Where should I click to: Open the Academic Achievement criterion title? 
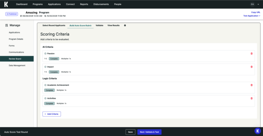[58, 85]
